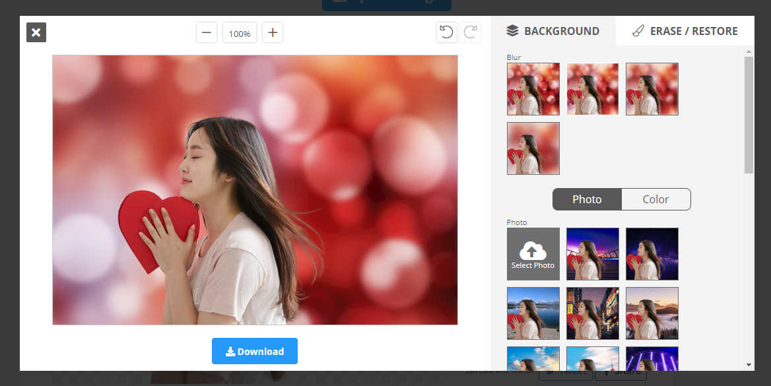
Task: Select the fourth blur thumbnail in second row
Action: (x=533, y=148)
